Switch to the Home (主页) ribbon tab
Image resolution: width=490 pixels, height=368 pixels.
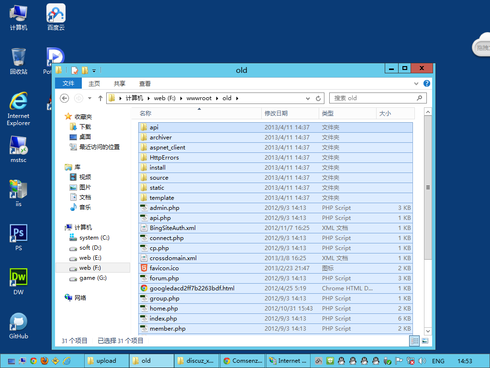[94, 83]
